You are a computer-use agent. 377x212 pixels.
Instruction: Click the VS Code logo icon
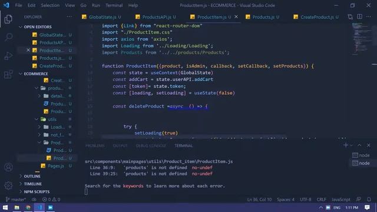(x=6, y=5)
